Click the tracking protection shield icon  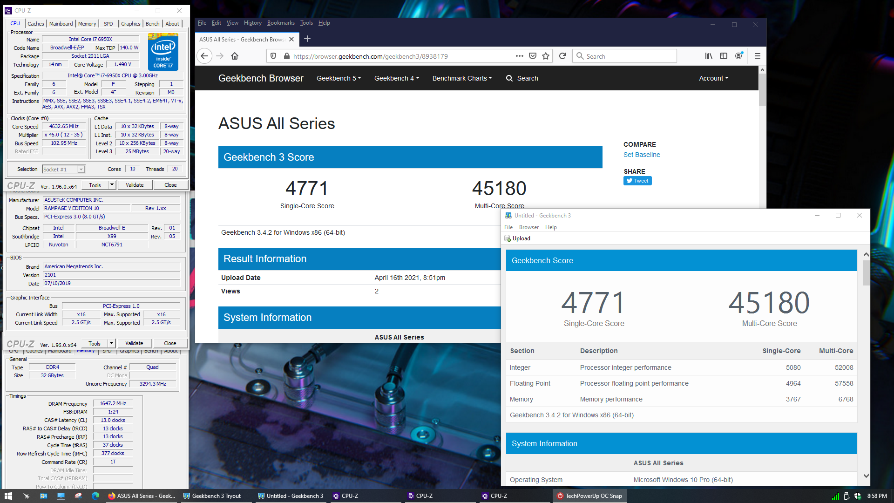click(x=273, y=56)
